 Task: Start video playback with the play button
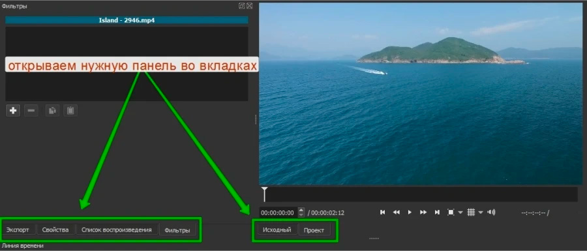pos(410,212)
